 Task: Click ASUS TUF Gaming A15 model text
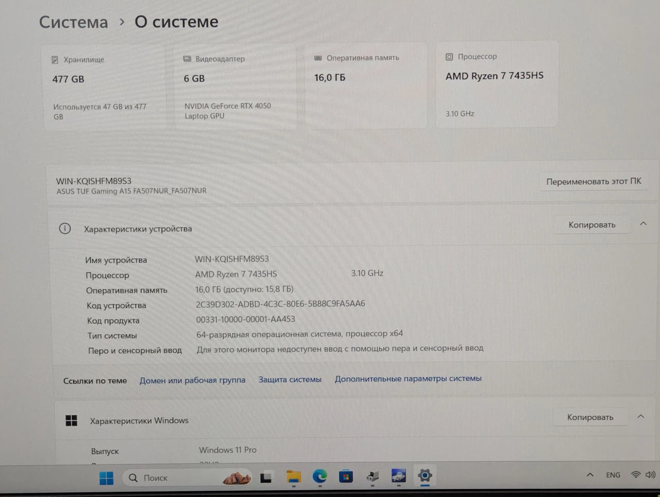pyautogui.click(x=131, y=191)
